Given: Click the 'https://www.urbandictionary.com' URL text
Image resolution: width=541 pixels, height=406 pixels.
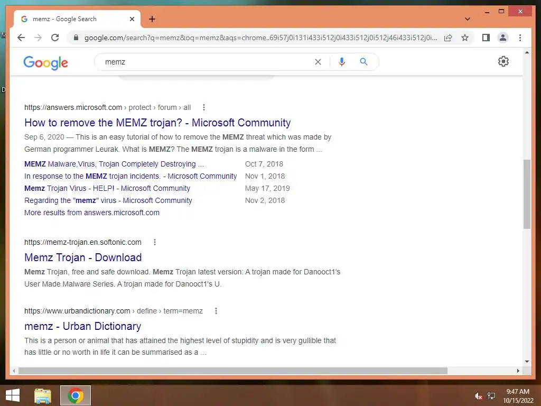Looking at the screenshot, I should [77, 311].
